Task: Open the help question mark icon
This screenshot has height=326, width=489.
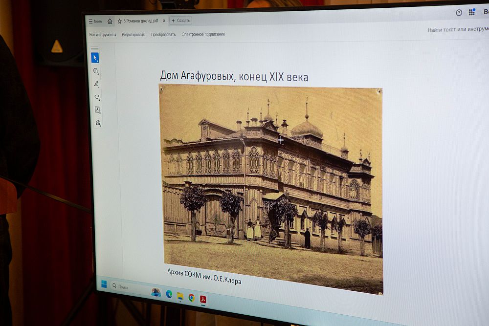Action: 459,13
